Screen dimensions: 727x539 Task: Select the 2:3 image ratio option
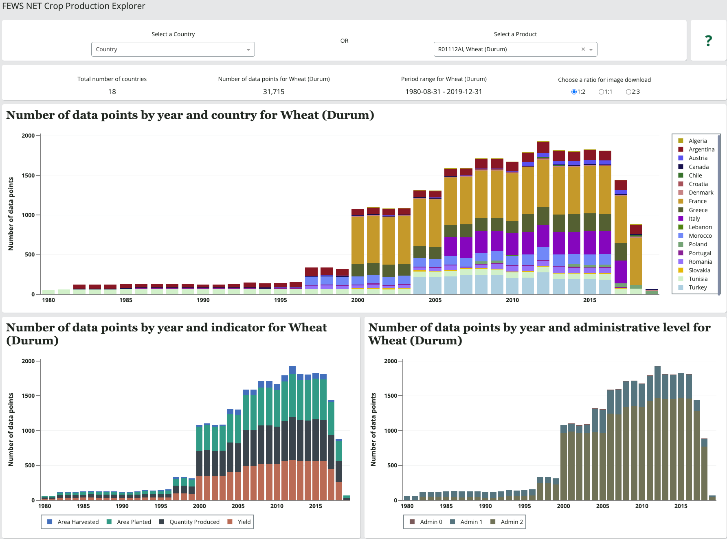[x=628, y=92]
